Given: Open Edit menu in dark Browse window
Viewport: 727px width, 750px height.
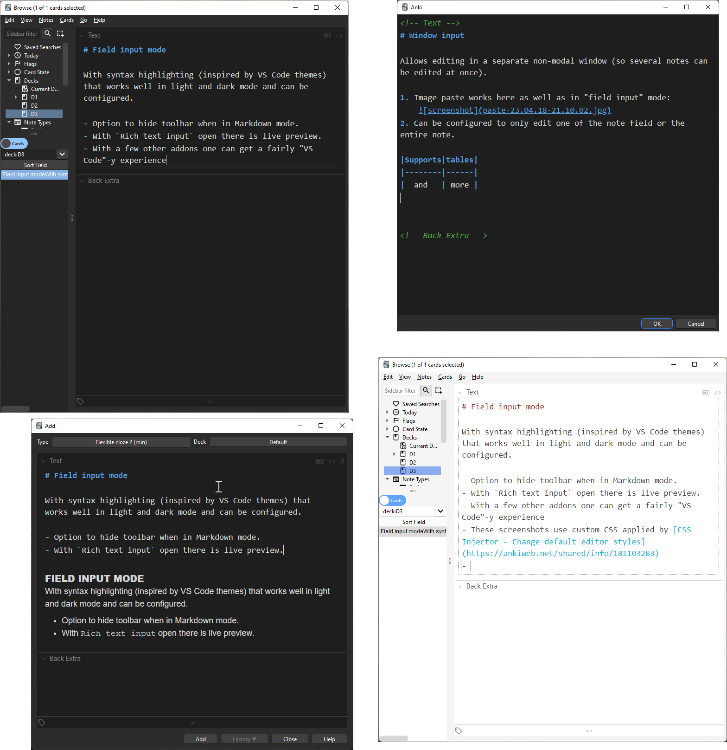Looking at the screenshot, I should pos(10,20).
